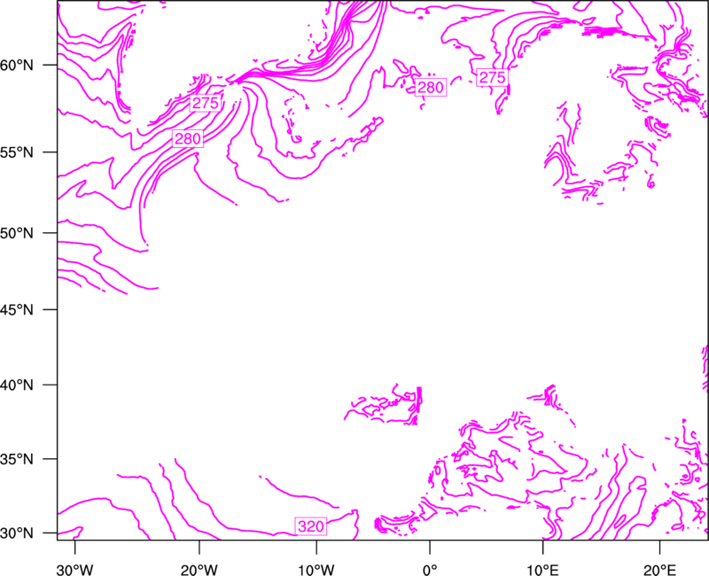Viewport: 709px width, 576px height.
Task: Select the 60°N latitude axis label
Action: (17, 66)
